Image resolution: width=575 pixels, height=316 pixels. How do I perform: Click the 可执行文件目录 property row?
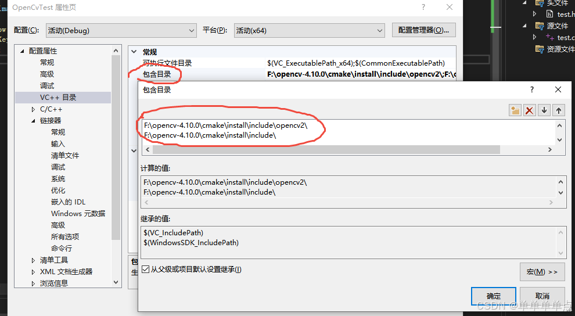pyautogui.click(x=292, y=63)
